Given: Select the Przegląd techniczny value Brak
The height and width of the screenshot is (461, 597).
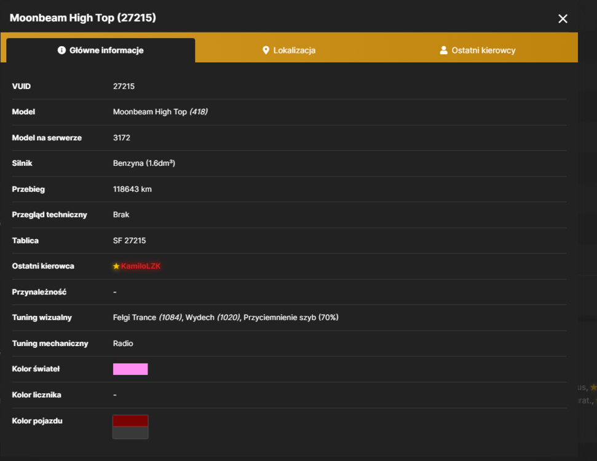Looking at the screenshot, I should (121, 215).
